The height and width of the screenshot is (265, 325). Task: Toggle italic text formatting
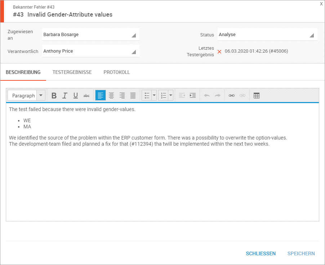tap(65, 96)
